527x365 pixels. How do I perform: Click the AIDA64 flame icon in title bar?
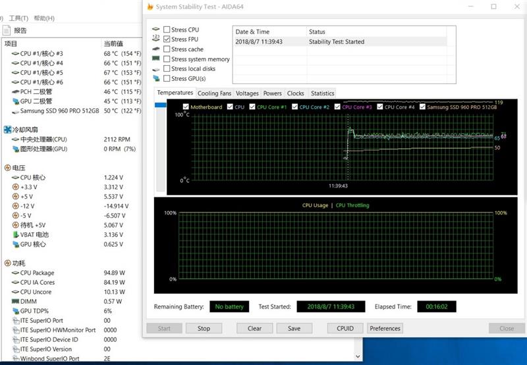(151, 7)
